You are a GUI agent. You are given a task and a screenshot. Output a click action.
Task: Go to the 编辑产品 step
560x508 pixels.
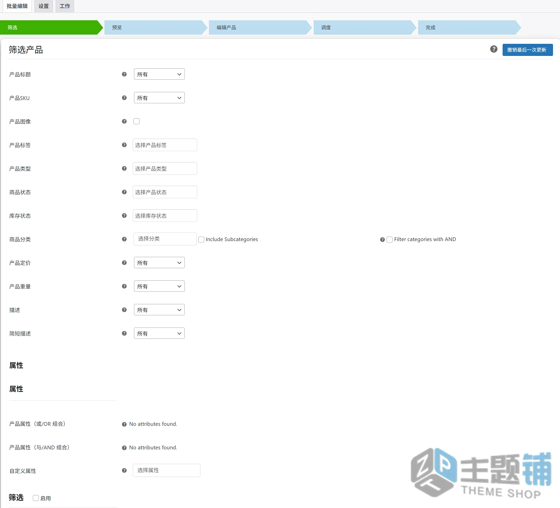click(x=260, y=28)
